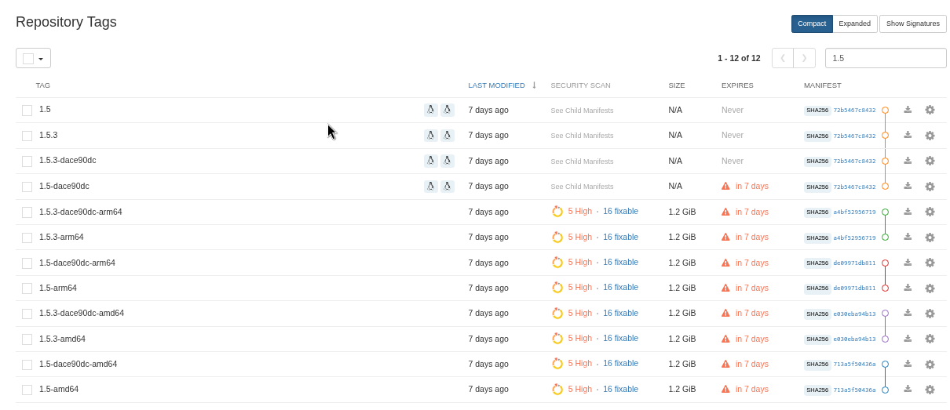Check the 1.5.3-dace90dc-arm64 tag row

click(27, 212)
